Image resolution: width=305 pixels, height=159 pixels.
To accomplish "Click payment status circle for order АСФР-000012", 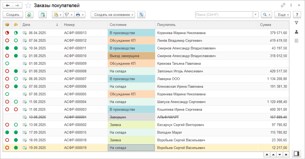I will (16, 41).
